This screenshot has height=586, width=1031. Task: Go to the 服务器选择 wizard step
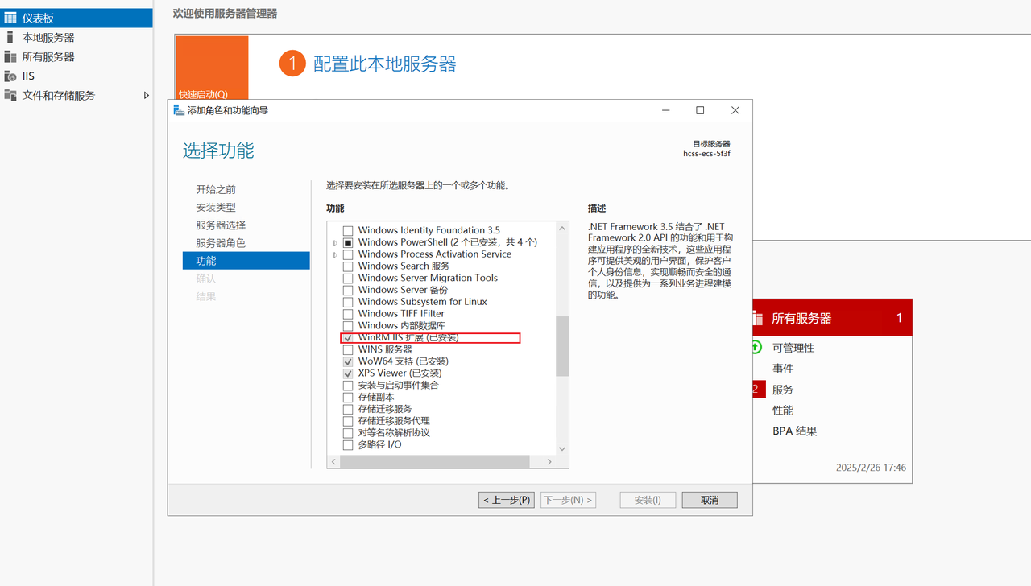coord(221,225)
